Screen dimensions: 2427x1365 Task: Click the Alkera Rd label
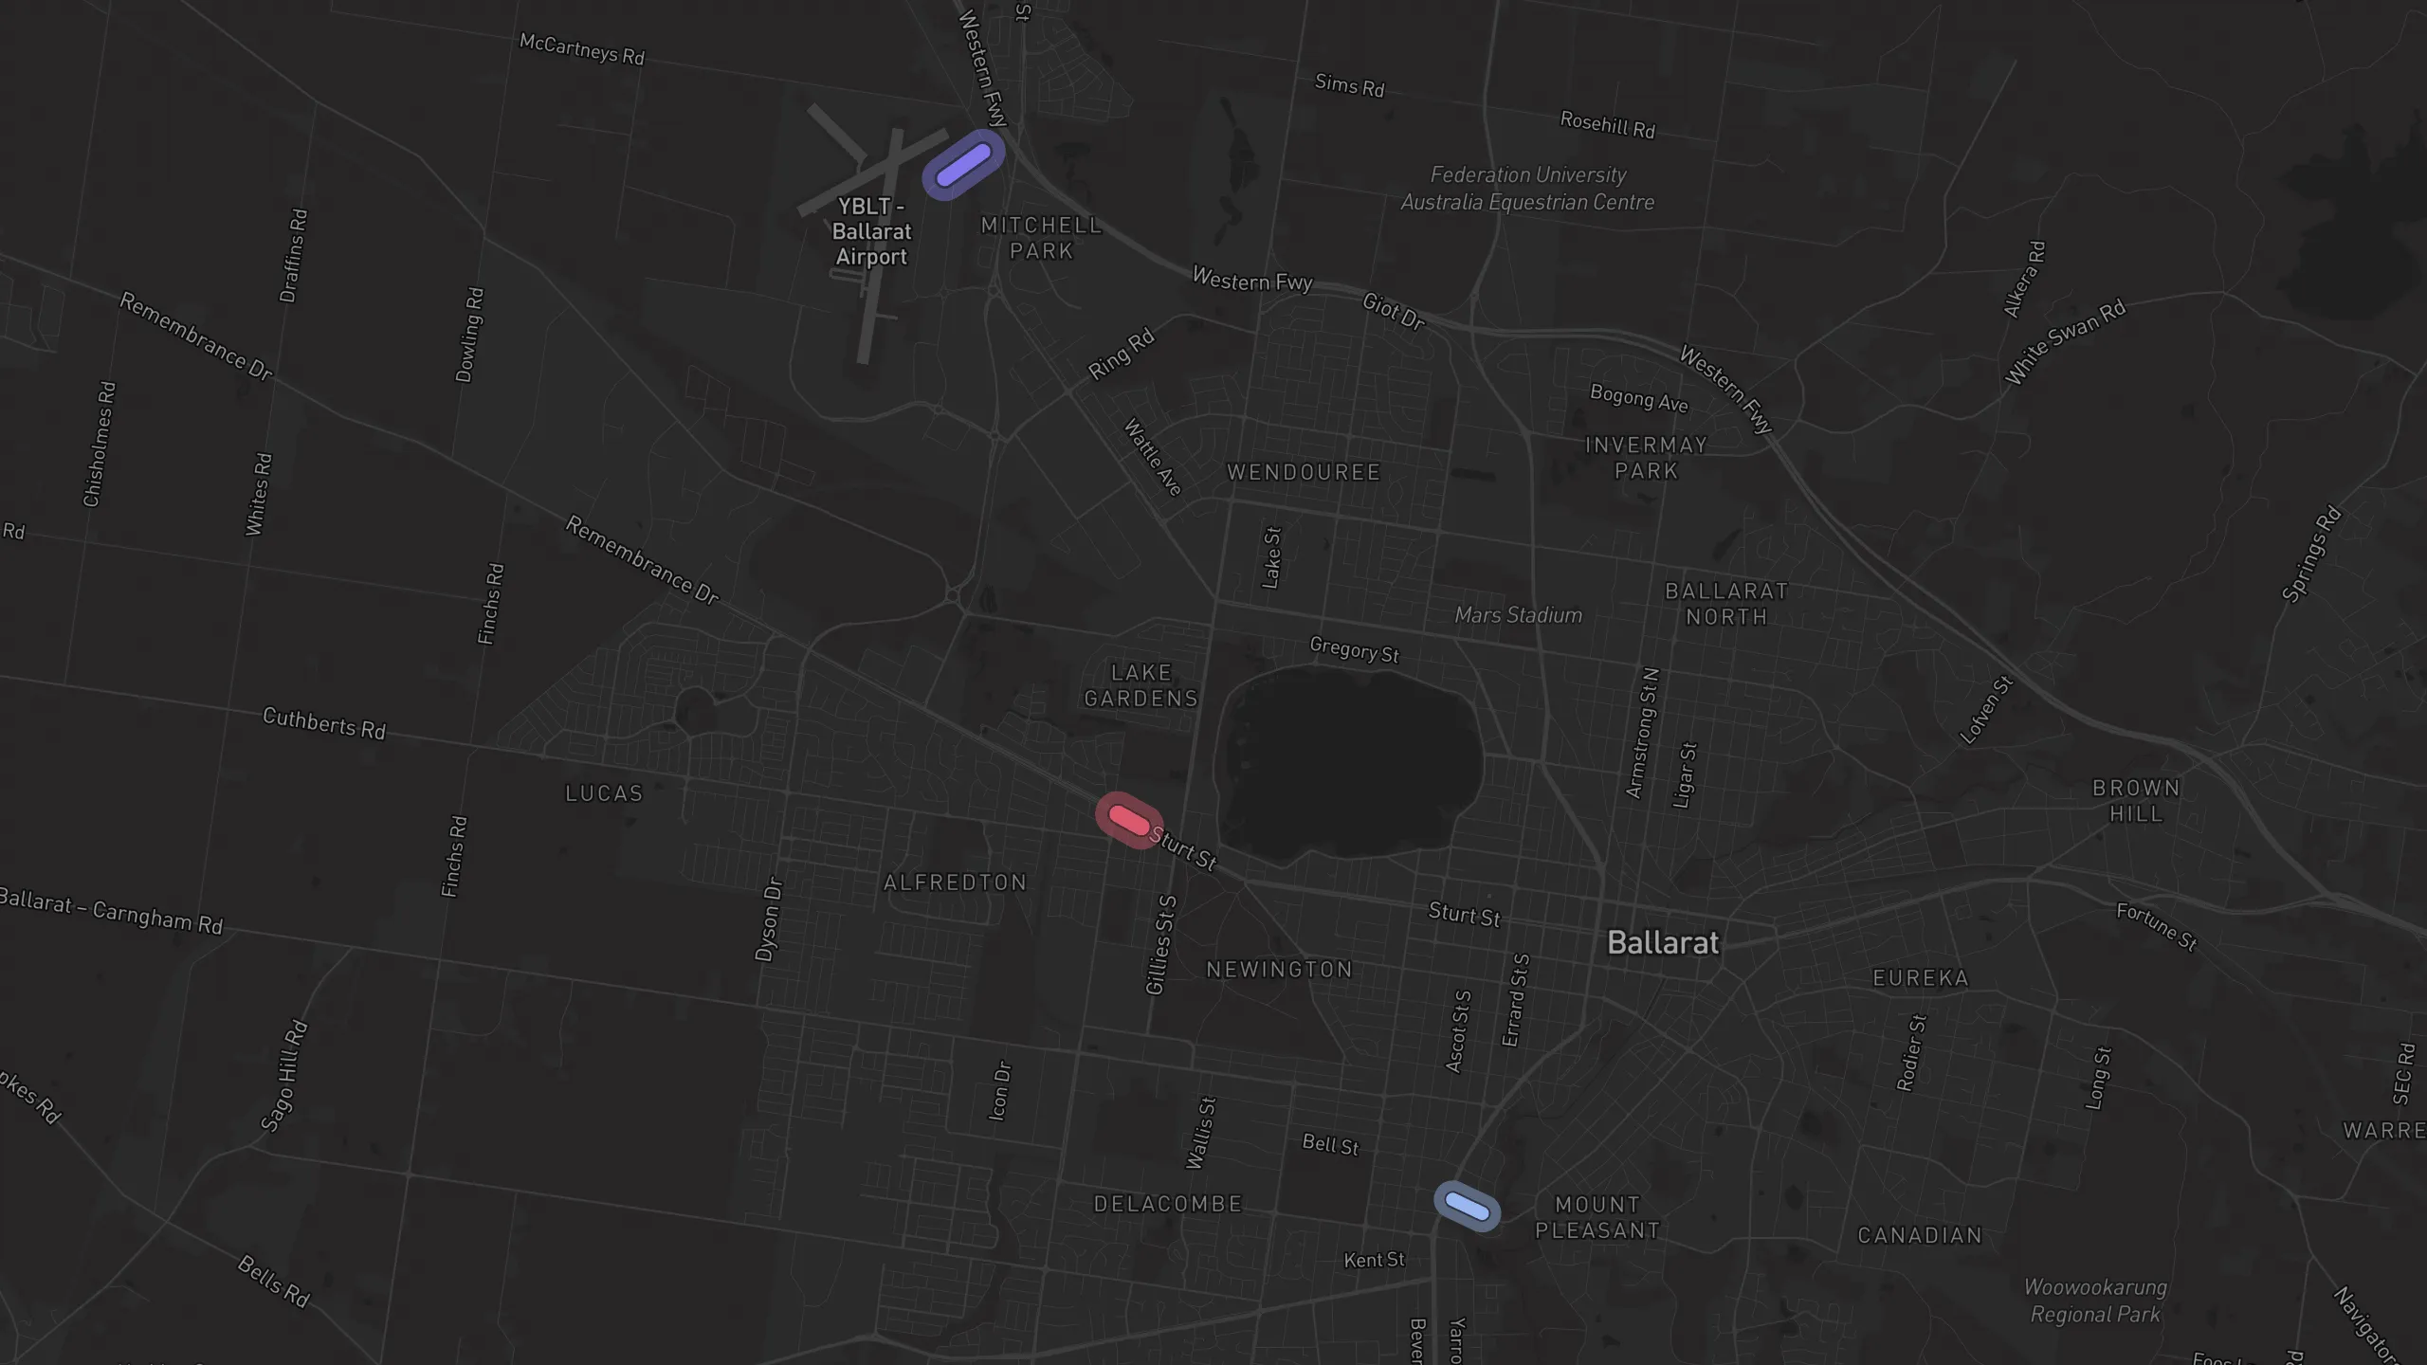(x=2025, y=279)
